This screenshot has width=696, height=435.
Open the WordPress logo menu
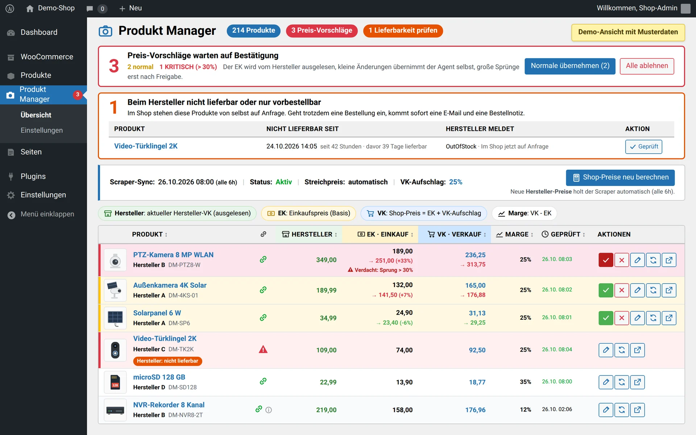(x=10, y=8)
